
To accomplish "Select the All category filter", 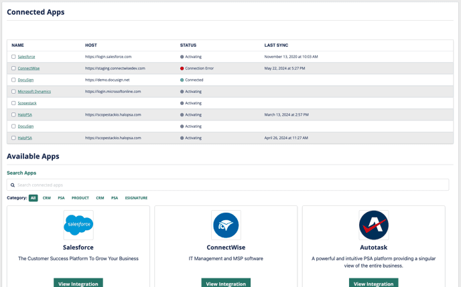I will pyautogui.click(x=34, y=198).
